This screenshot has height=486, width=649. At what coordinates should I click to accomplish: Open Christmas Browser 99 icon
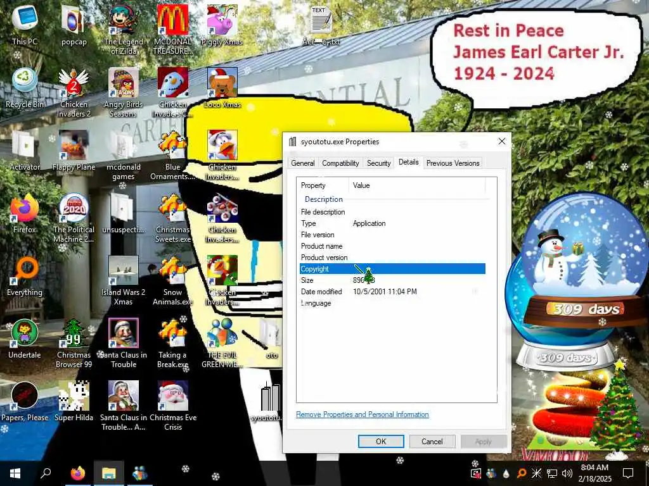click(x=74, y=343)
